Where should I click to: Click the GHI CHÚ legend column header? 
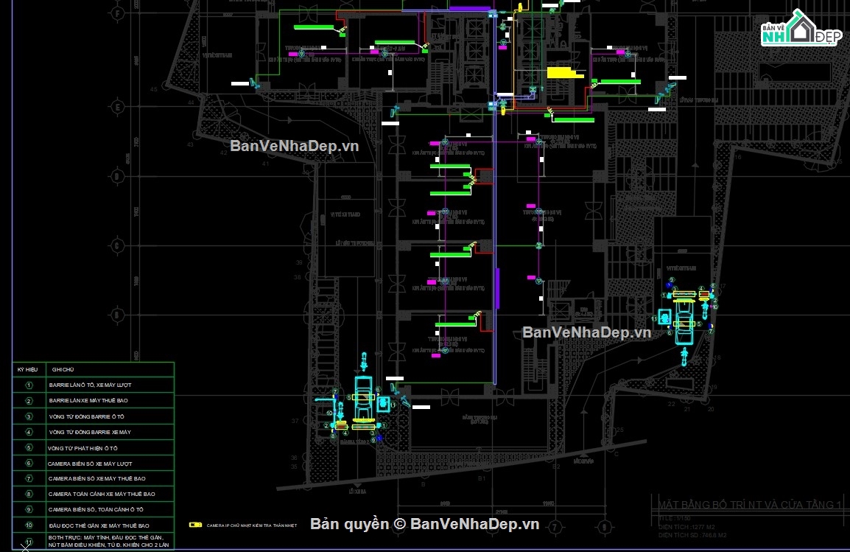(63, 369)
